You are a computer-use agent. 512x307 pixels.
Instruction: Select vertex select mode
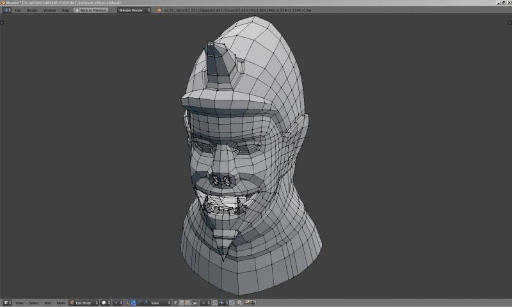(x=177, y=303)
